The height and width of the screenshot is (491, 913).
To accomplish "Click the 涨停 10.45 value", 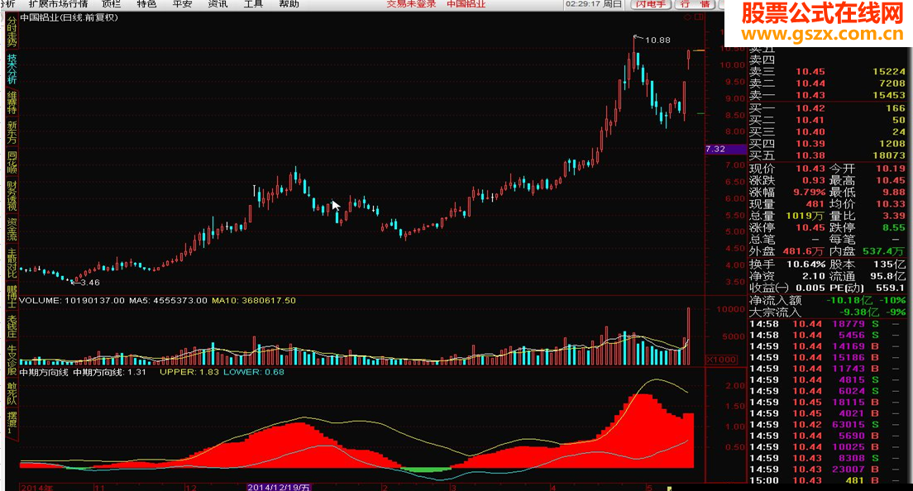I will (810, 227).
